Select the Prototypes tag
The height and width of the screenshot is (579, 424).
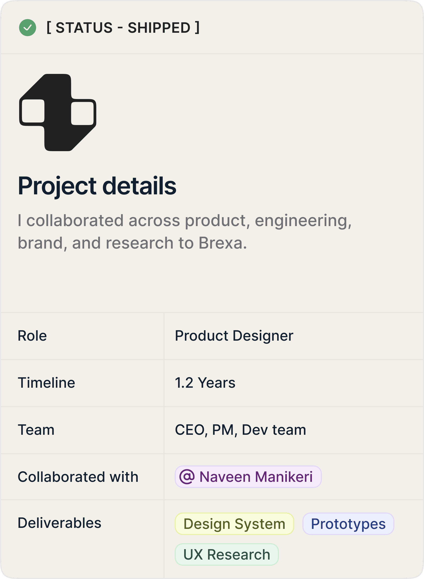pos(348,524)
